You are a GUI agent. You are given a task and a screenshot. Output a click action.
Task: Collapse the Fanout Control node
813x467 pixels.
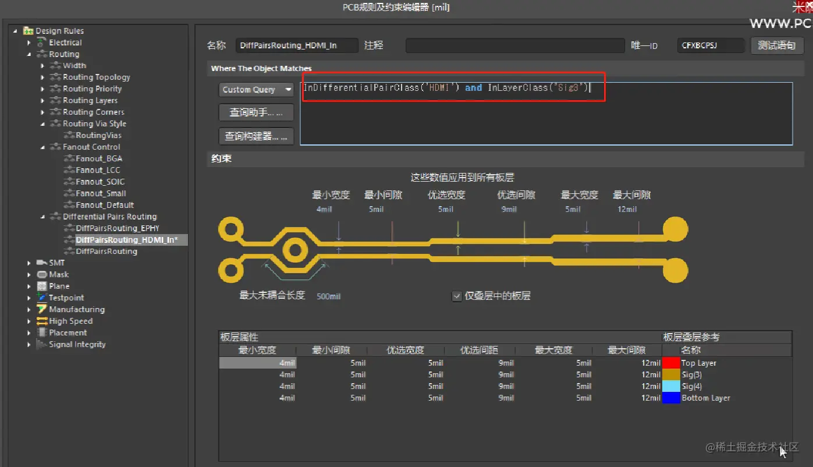(x=43, y=147)
